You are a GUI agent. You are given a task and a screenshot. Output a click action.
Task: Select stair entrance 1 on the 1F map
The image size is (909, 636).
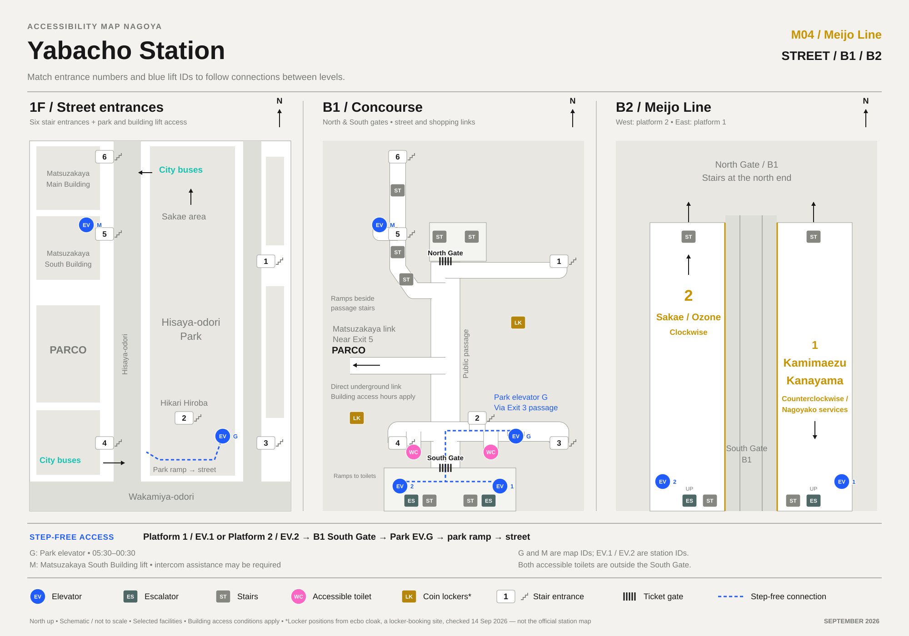[x=266, y=261]
